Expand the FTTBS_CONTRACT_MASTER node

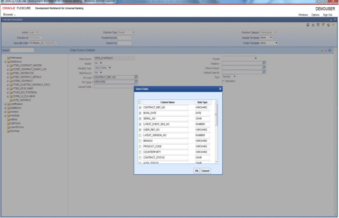tap(8, 66)
